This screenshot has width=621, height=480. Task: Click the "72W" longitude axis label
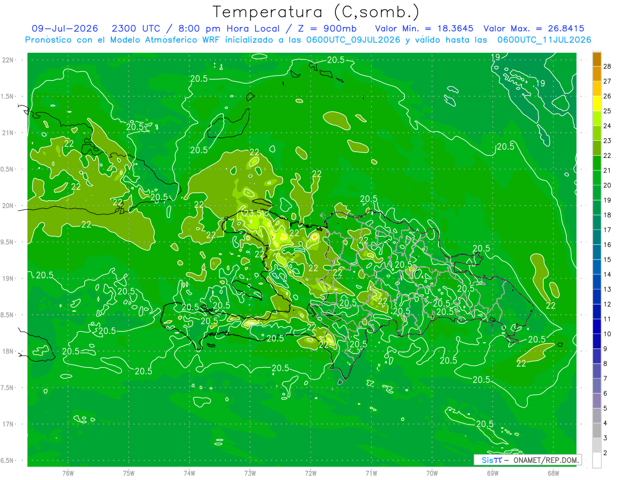pos(310,473)
